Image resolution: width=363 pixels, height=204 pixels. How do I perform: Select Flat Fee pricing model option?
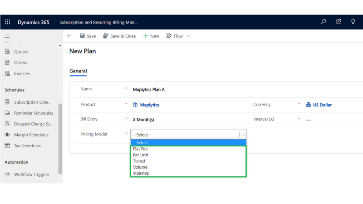140,149
